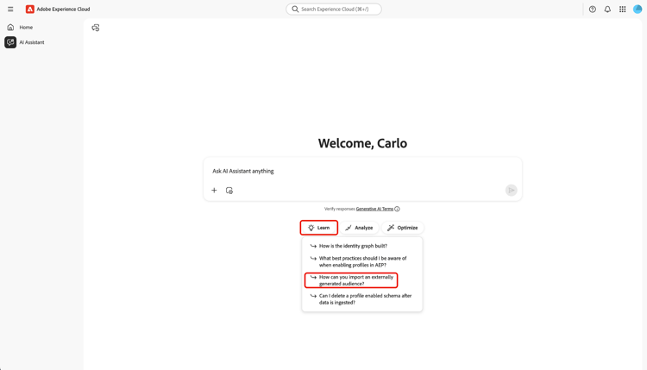Viewport: 647px width, 370px height.
Task: Choose 'delete a profile enabled schema' suggestion
Action: click(x=361, y=299)
